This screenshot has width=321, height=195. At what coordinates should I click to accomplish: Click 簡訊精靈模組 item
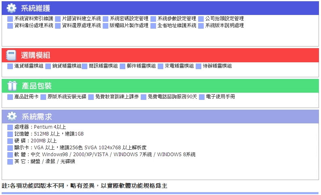tap(103, 66)
